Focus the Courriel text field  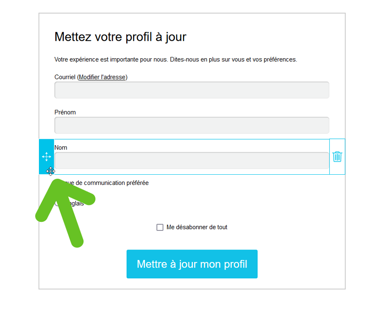(192, 90)
